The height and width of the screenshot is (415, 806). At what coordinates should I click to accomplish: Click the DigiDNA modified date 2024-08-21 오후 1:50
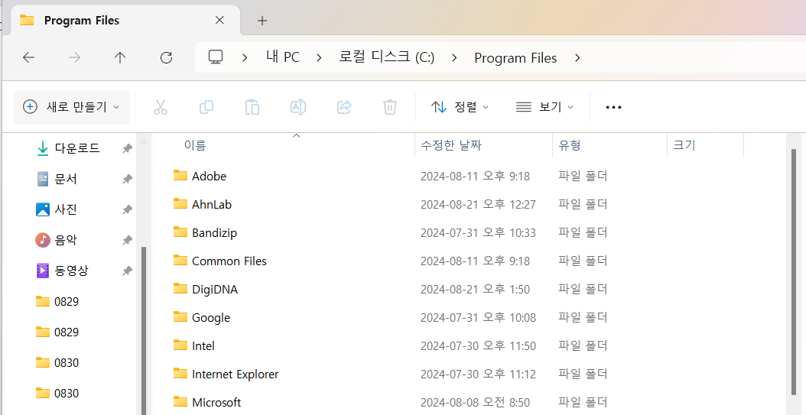[x=475, y=289]
